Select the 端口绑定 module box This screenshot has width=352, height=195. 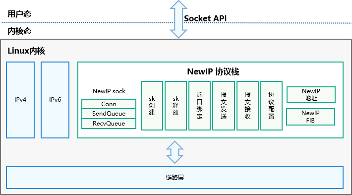click(x=200, y=106)
